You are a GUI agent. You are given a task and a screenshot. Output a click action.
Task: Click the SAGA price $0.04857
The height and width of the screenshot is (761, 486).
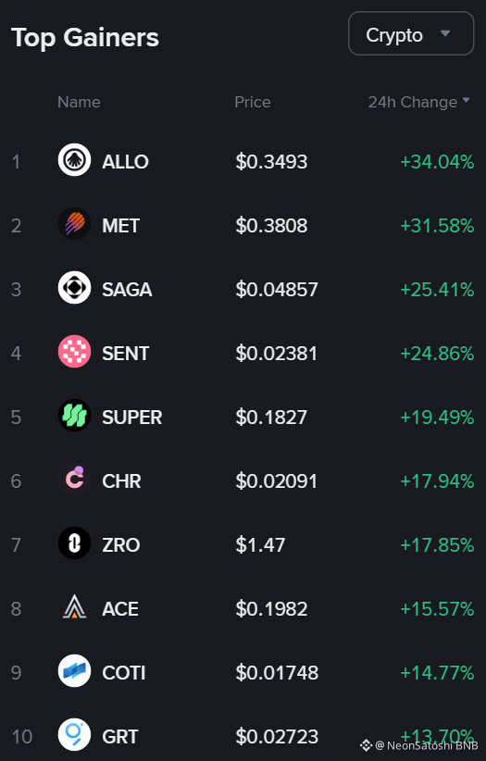point(277,289)
